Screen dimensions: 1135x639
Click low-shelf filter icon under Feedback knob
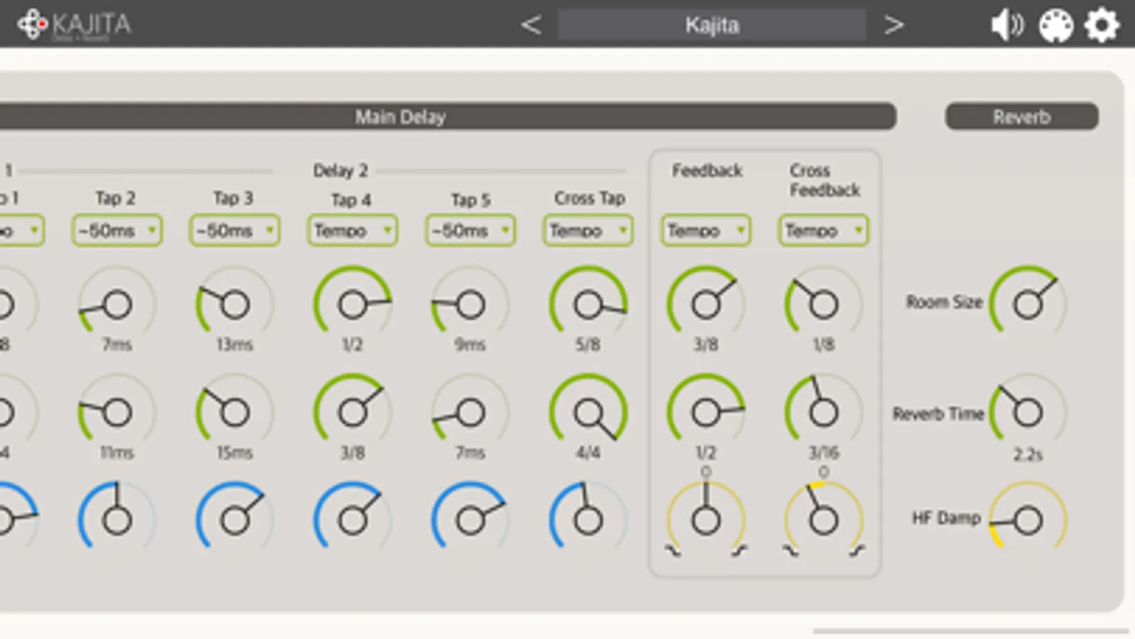672,551
